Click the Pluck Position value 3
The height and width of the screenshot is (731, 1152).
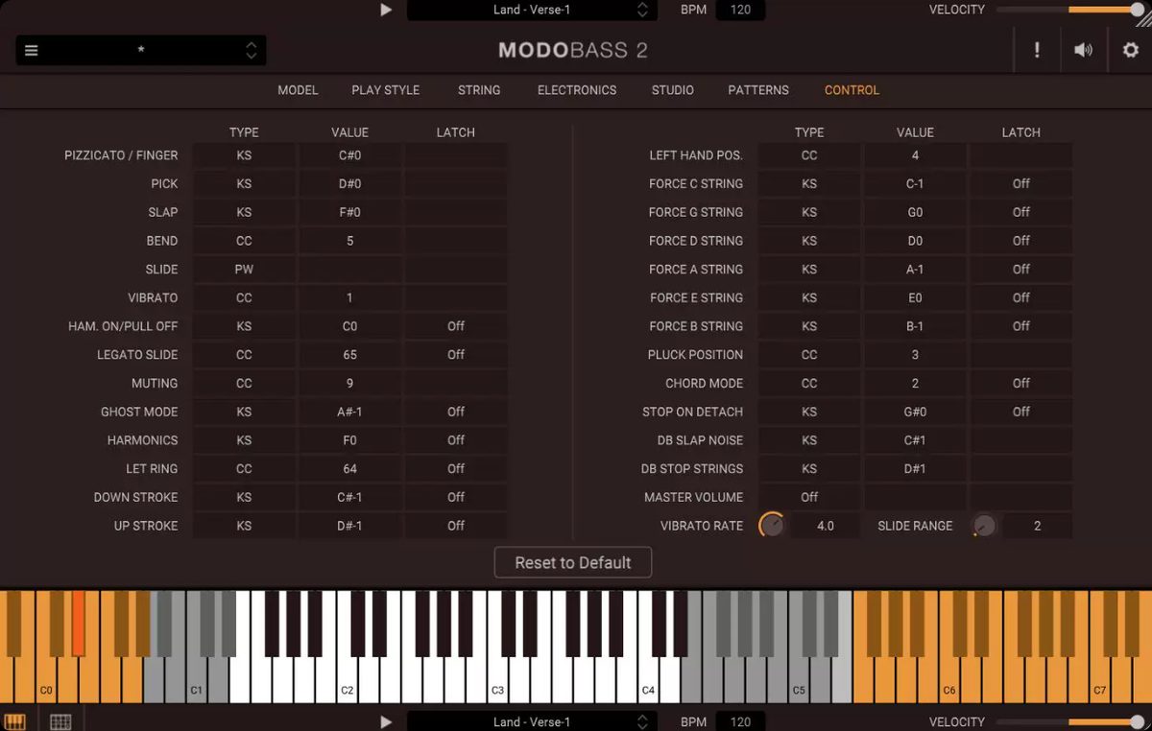[915, 355]
